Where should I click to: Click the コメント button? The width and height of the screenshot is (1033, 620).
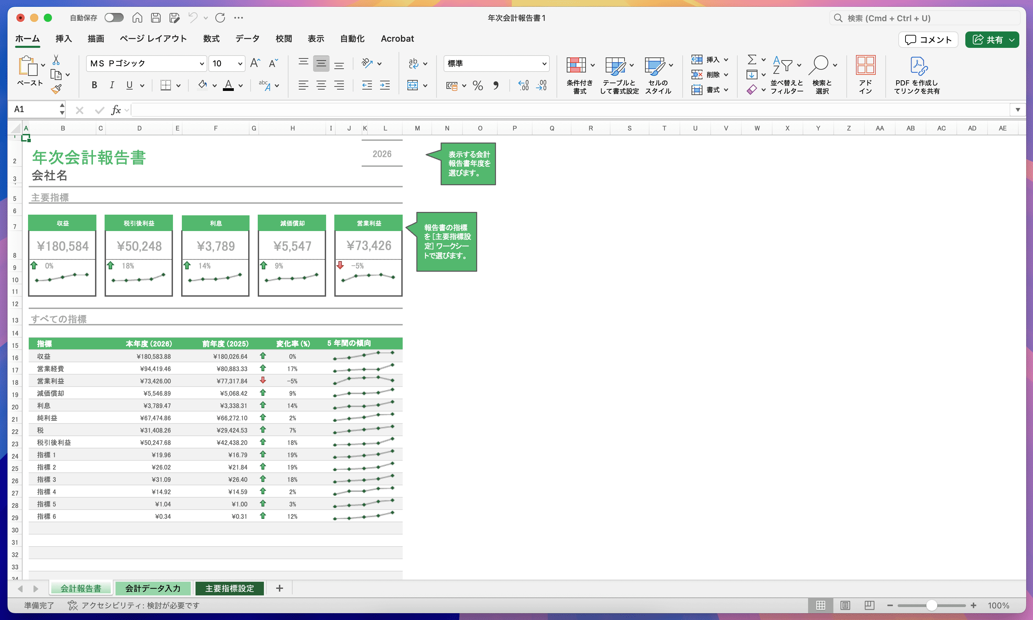tap(928, 40)
